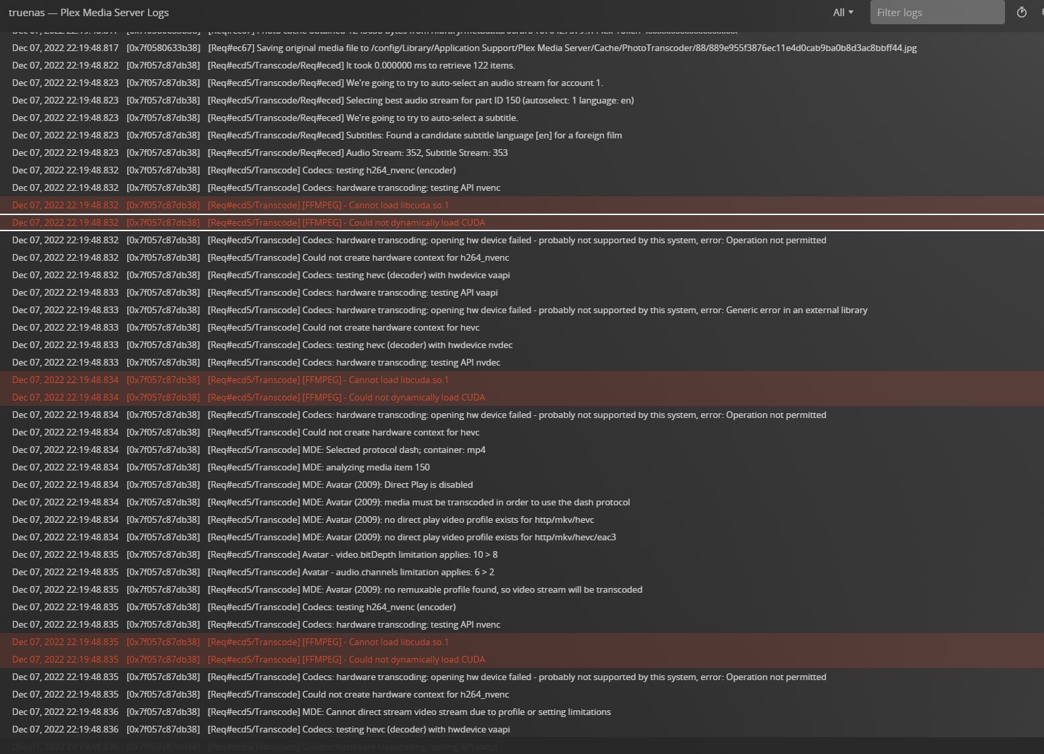
Task: Open the partially visible icon at top right
Action: pyautogui.click(x=1041, y=12)
